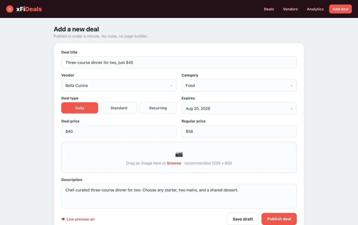358x225 pixels.
Task: Save the deal as draft
Action: click(x=243, y=219)
